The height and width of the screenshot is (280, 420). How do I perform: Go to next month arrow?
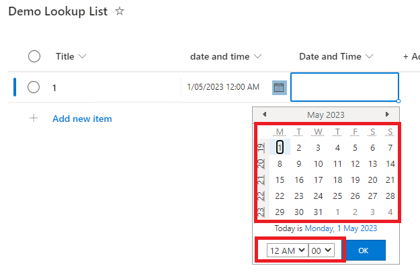pyautogui.click(x=387, y=115)
